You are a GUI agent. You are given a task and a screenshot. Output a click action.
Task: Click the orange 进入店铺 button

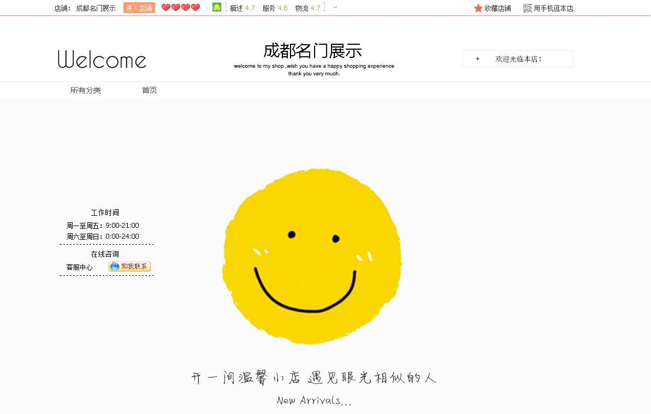(138, 8)
